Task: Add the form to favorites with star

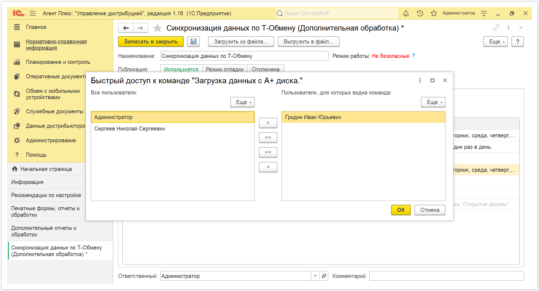Action: tap(157, 28)
